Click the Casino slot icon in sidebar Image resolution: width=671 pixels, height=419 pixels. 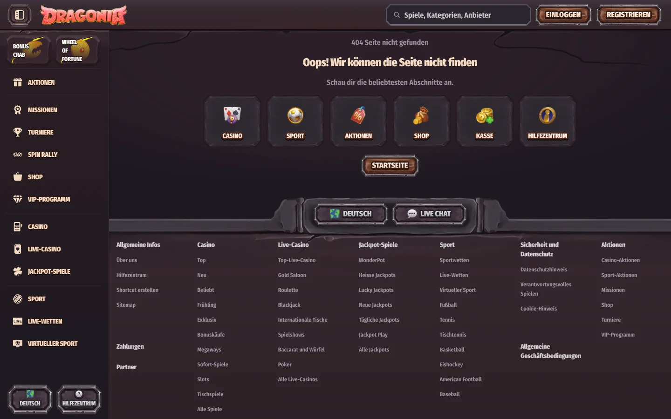click(x=18, y=227)
